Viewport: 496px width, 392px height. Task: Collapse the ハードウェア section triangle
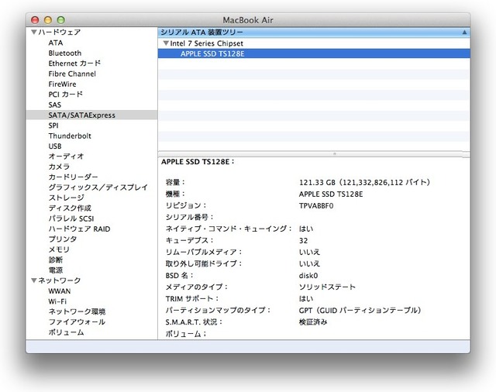[34, 32]
